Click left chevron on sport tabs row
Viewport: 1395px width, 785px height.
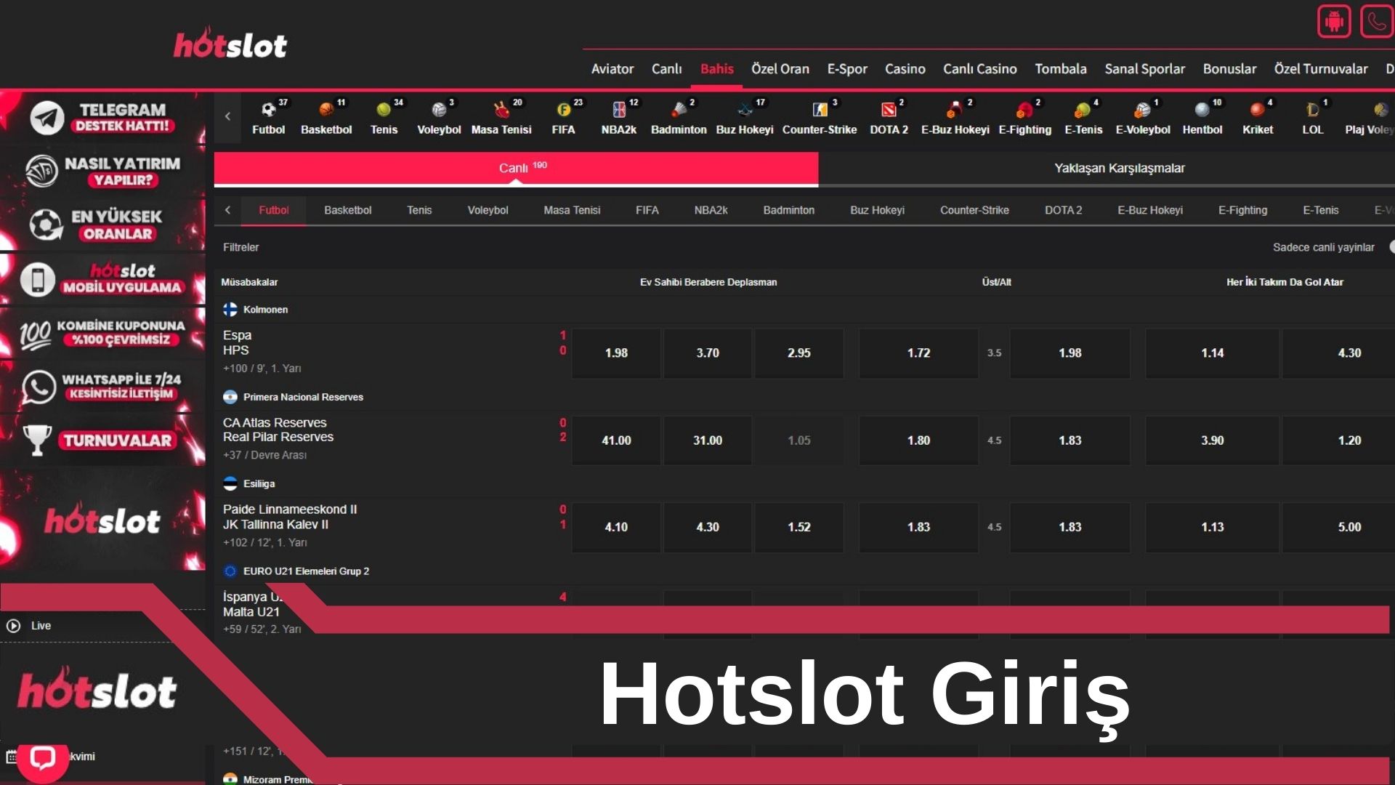[x=227, y=210]
